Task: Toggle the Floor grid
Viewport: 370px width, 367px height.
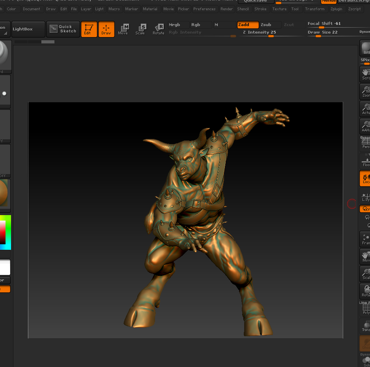Action: (365, 161)
